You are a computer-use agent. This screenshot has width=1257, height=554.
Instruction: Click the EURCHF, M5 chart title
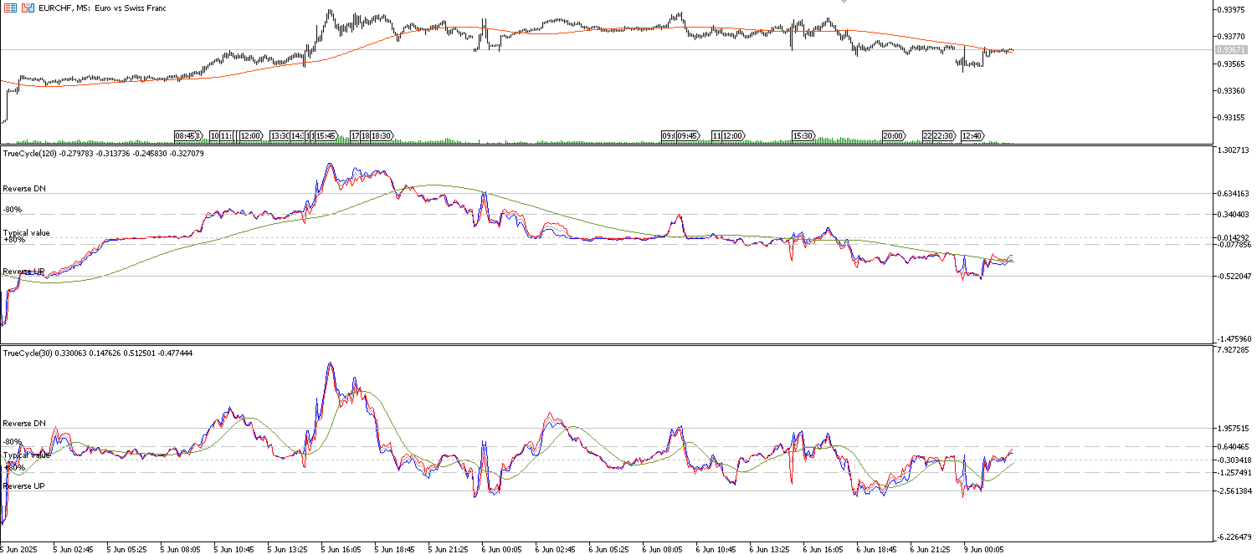point(102,8)
